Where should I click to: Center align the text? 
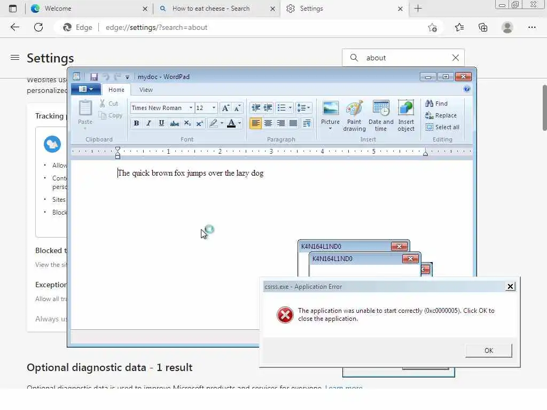tap(268, 123)
